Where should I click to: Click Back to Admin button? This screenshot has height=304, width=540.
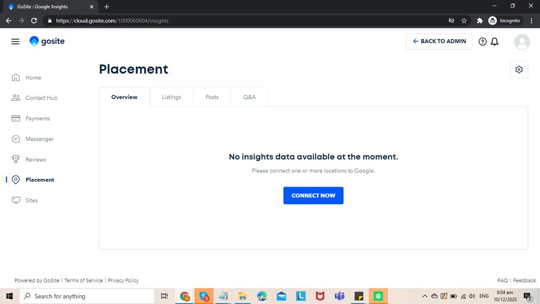(439, 41)
